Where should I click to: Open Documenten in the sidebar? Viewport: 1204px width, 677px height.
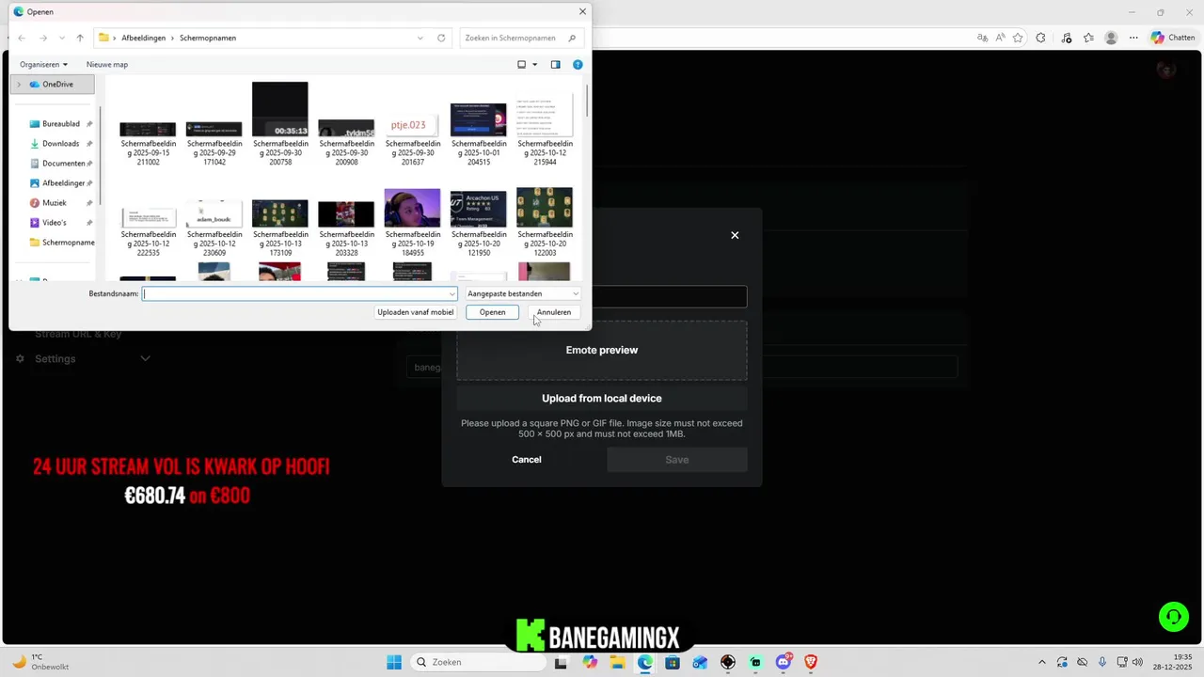click(x=60, y=164)
